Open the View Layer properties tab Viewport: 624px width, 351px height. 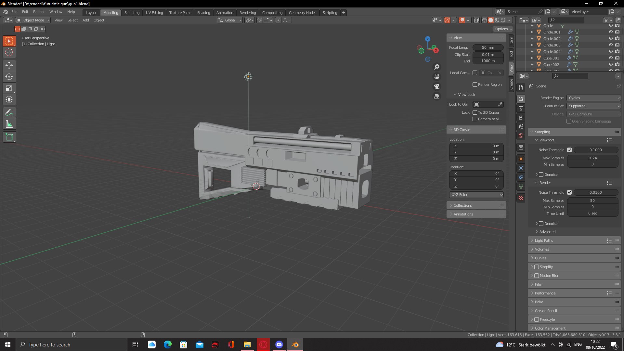521,117
